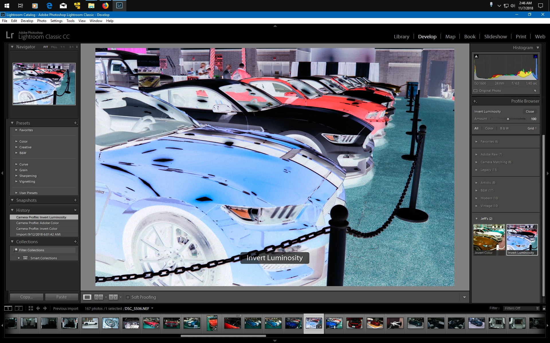Toggle the filter switch beside Filters Off
This screenshot has height=343, width=550.
click(x=544, y=308)
